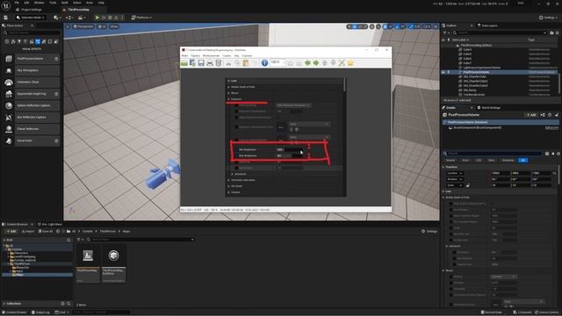
Task: Click the crossed tools settings icon in viewer
Action: coord(342,63)
